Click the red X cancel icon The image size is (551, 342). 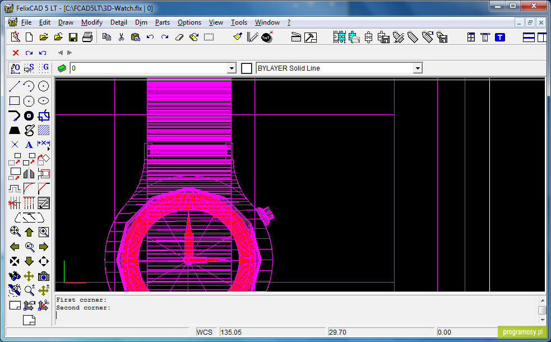16,53
